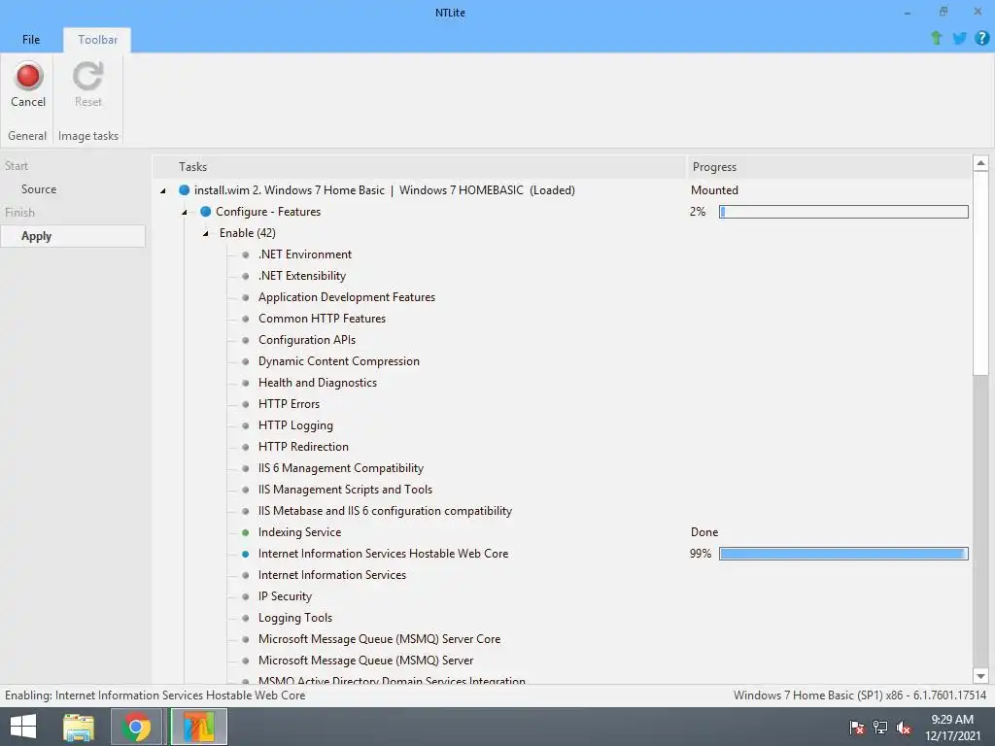Click the grey dot beside IP Security
This screenshot has height=746, width=995.
pyautogui.click(x=246, y=596)
